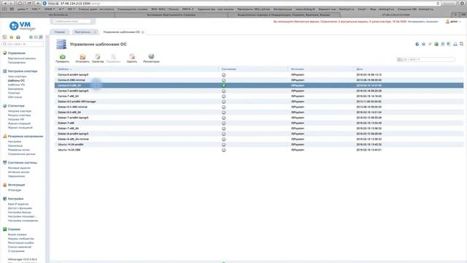467x263 pixels.
Task: Click the Активировать лицензию link
Action: [x=423, y=22]
